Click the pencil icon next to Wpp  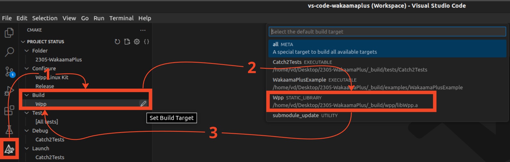click(x=143, y=104)
